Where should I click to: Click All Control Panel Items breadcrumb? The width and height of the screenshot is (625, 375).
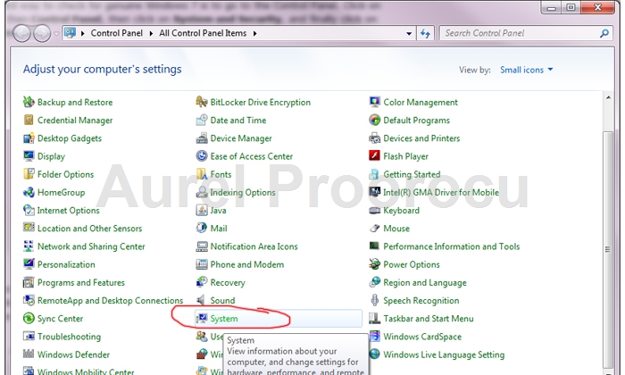coord(203,33)
